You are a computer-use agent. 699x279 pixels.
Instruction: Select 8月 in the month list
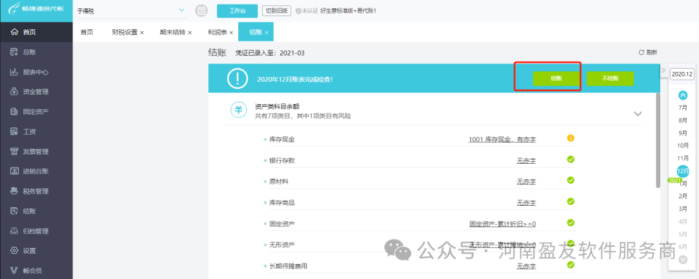(683, 120)
